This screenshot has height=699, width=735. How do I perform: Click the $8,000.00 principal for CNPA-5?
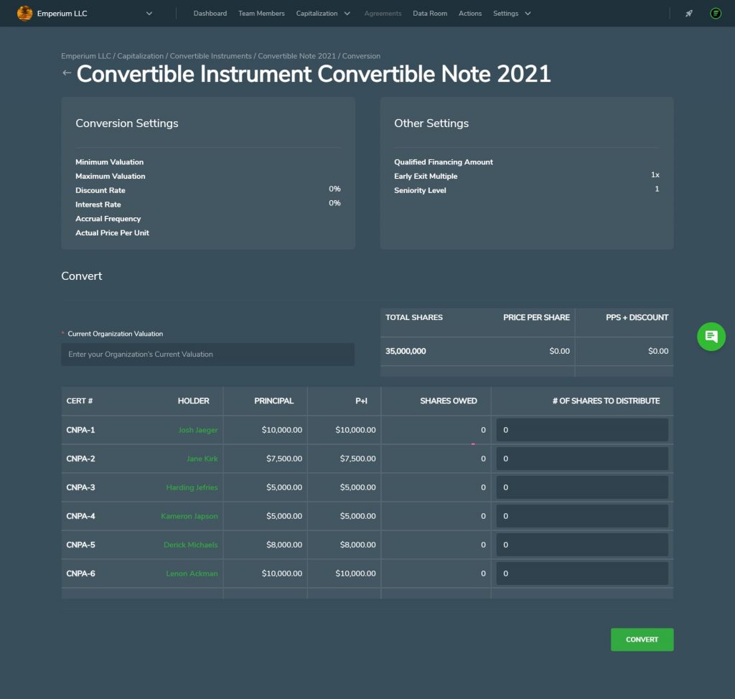(x=284, y=545)
